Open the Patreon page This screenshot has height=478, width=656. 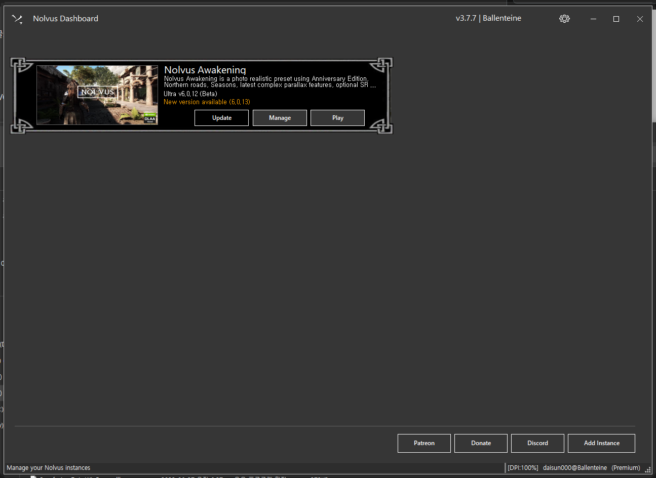[424, 443]
